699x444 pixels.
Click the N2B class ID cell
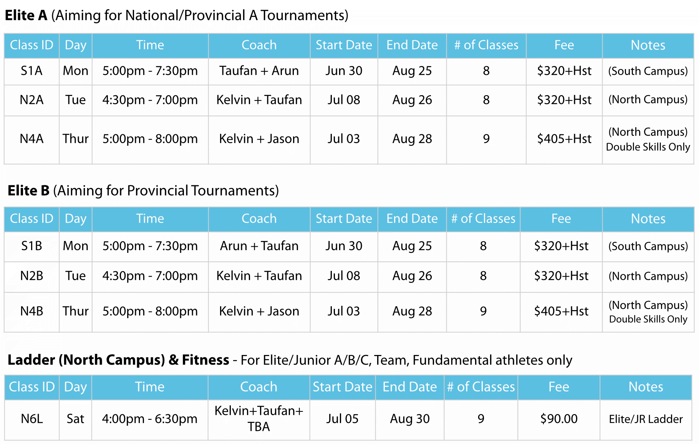pos(31,276)
